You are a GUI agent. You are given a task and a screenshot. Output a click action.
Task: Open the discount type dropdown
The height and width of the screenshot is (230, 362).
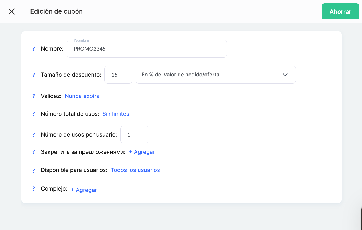point(216,75)
